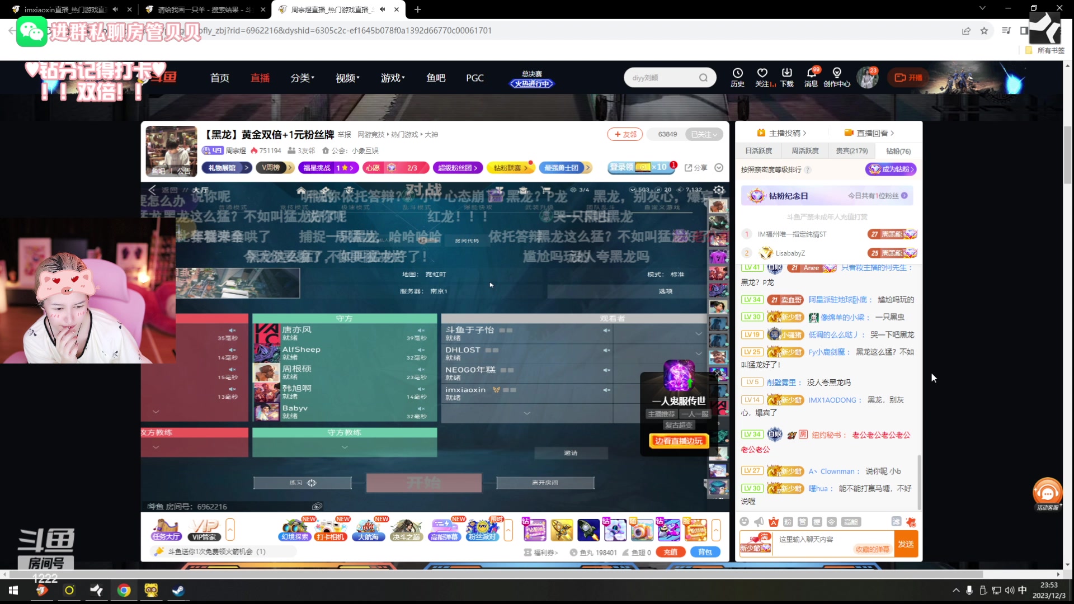Click the 管 admin chat icon
The width and height of the screenshot is (1074, 604).
[802, 522]
